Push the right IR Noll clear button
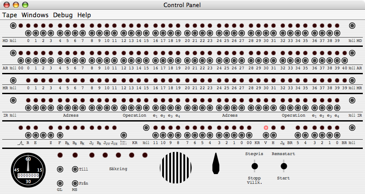The width and height of the screenshot is (365, 194). (352, 100)
